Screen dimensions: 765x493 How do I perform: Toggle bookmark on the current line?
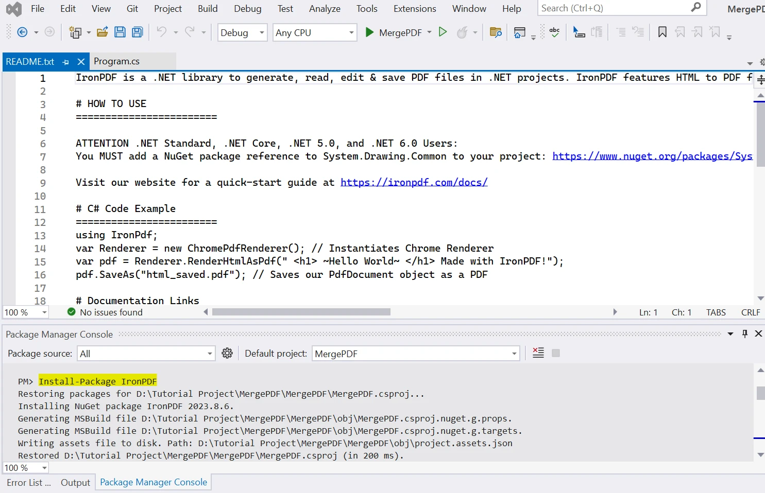coord(662,32)
